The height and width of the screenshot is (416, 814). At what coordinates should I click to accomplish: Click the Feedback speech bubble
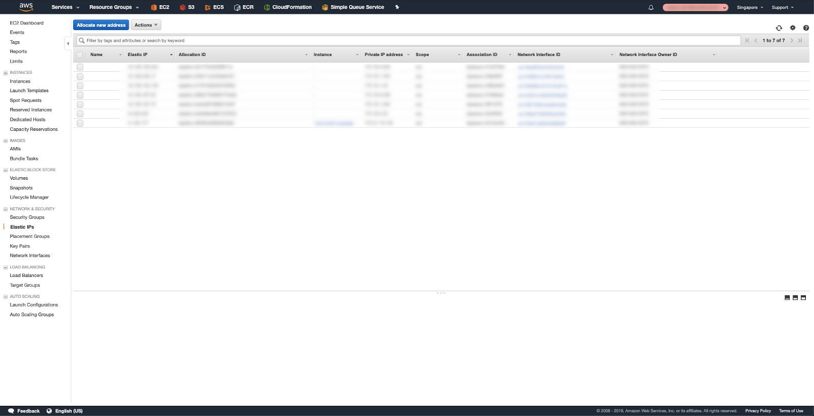point(11,411)
